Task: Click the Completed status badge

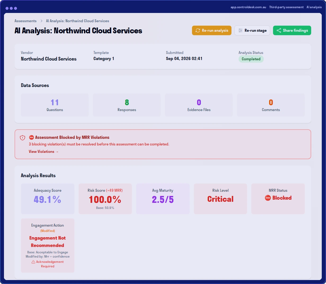Action: coord(251,59)
